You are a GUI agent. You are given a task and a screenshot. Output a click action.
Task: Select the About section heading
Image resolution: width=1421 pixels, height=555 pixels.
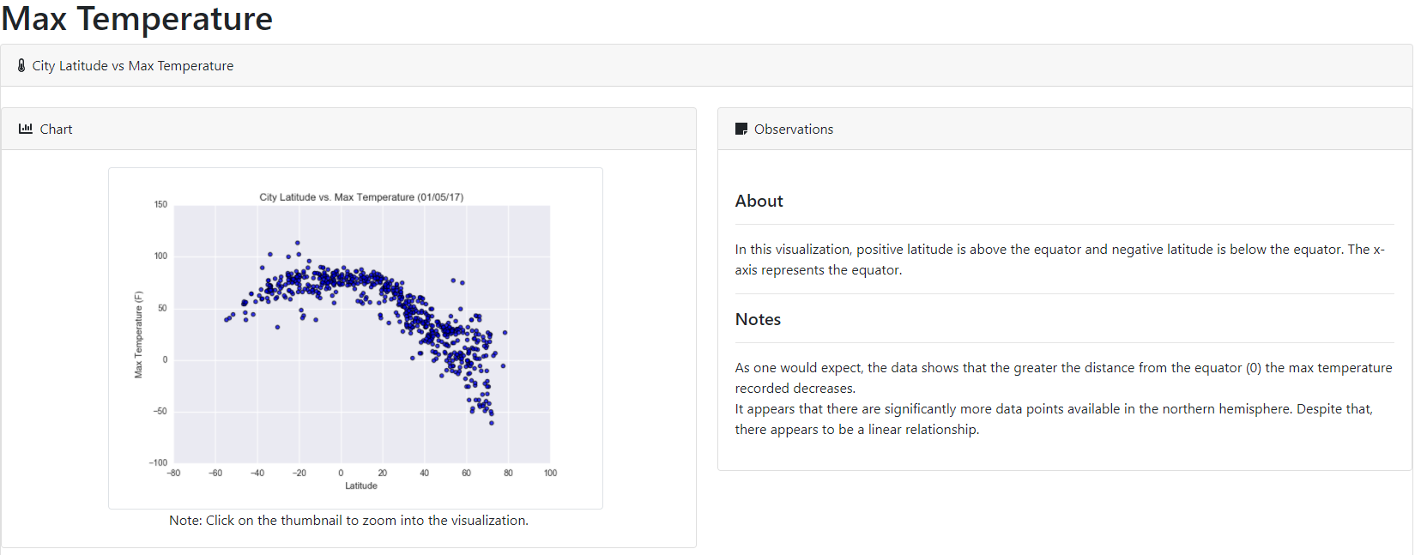click(759, 201)
